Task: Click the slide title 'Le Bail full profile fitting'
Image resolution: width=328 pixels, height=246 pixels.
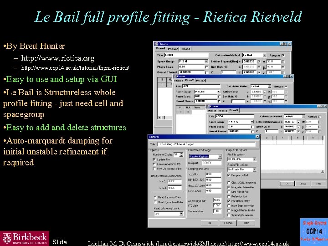Action: click(x=112, y=17)
